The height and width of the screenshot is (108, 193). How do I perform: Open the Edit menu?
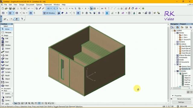pos(10,5)
